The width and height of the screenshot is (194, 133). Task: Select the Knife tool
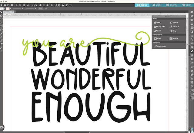[1, 48]
